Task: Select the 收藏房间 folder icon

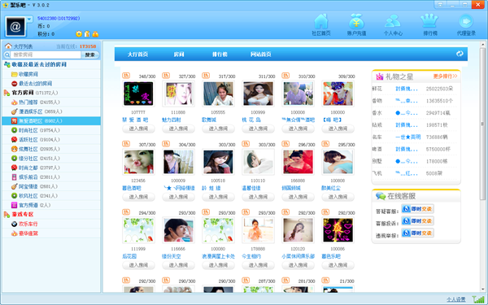Action: (x=15, y=74)
